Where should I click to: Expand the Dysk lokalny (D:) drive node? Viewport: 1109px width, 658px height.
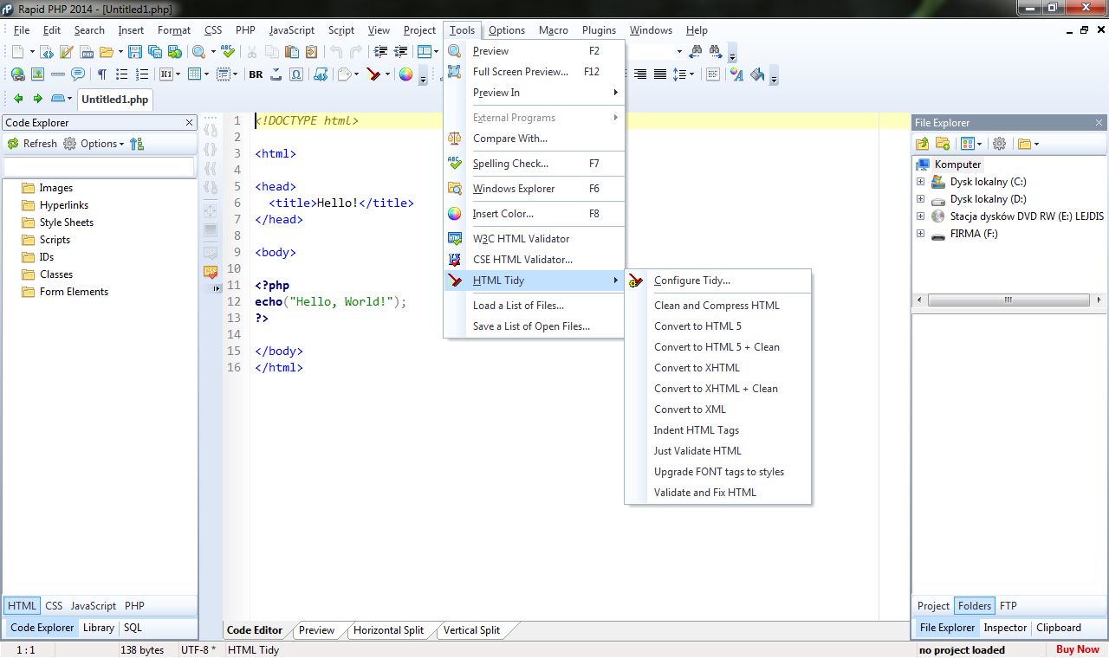tap(920, 199)
